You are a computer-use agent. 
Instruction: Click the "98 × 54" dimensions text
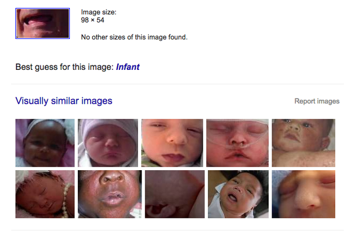[92, 20]
